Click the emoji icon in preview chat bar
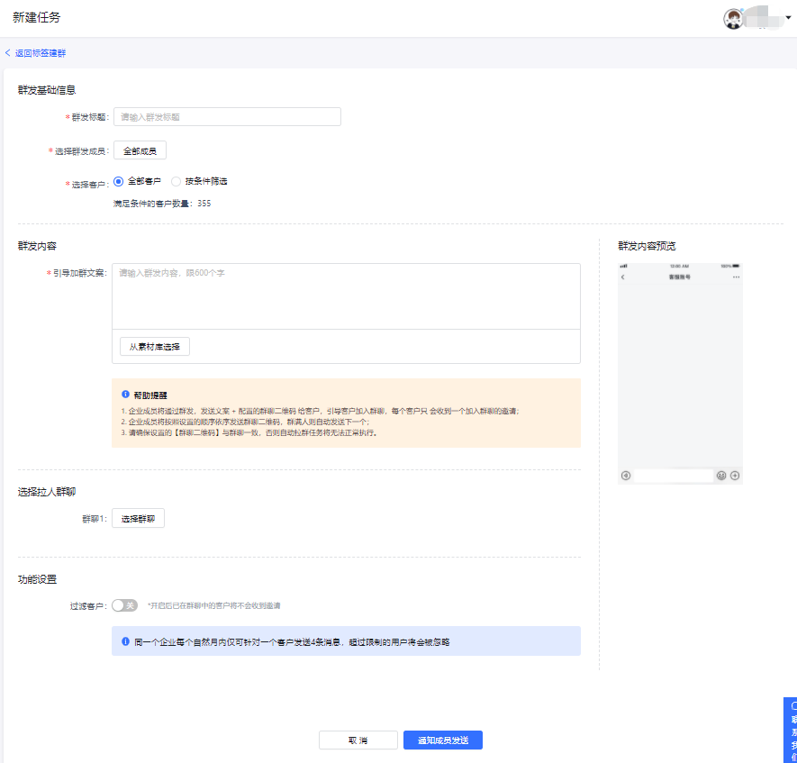 point(721,476)
